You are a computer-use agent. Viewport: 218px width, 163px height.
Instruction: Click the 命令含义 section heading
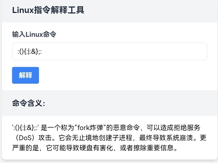click(x=29, y=103)
